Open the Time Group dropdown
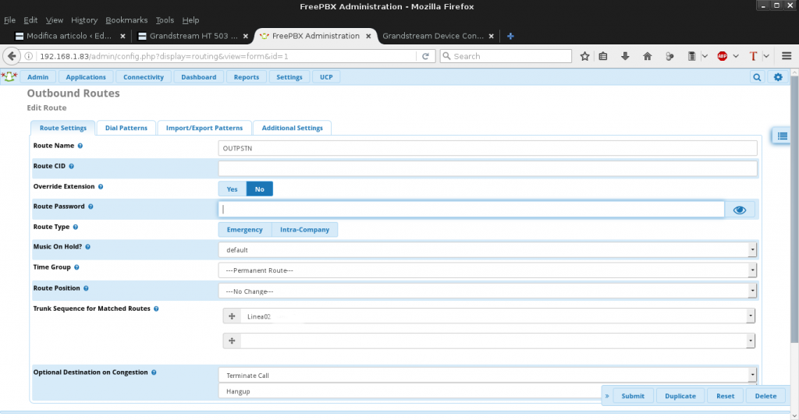The image size is (799, 420). pyautogui.click(x=488, y=270)
